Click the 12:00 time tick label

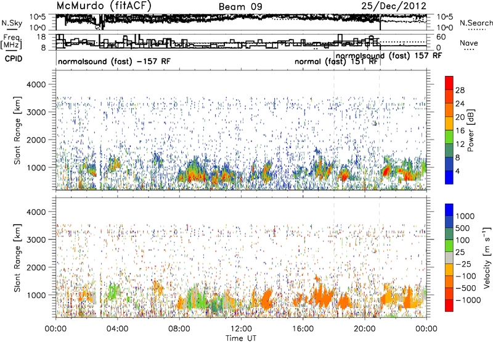click(241, 329)
